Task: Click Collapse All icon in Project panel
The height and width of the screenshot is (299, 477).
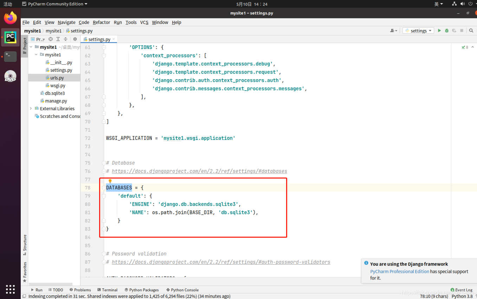Action: coord(65,39)
